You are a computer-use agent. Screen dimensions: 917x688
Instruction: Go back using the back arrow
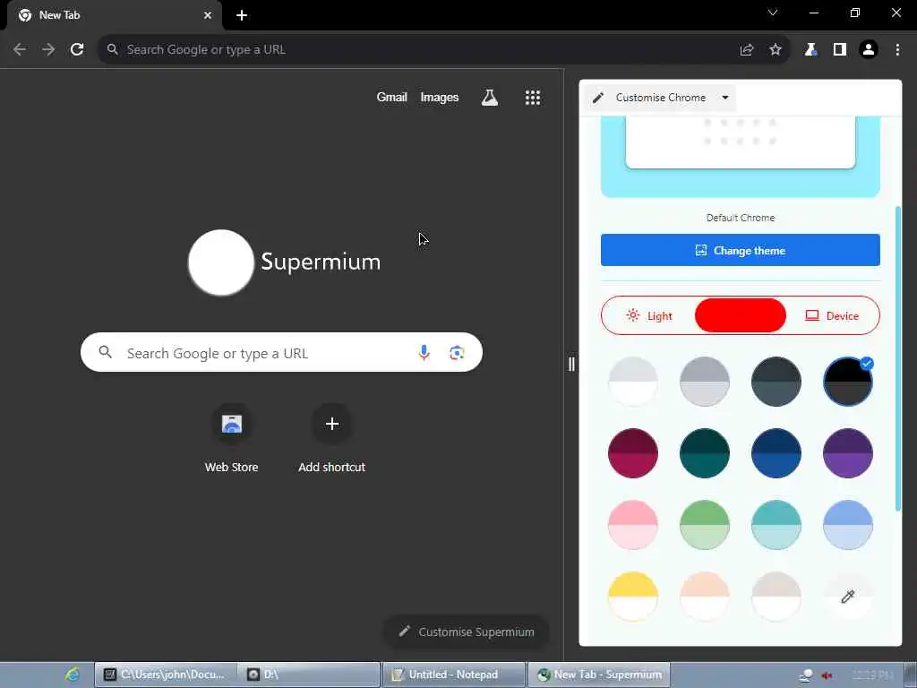[x=20, y=50]
